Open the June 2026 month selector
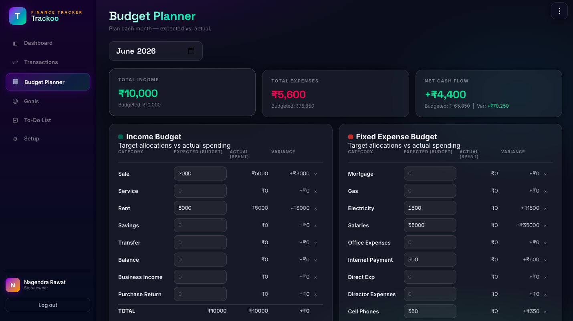 tap(156, 51)
